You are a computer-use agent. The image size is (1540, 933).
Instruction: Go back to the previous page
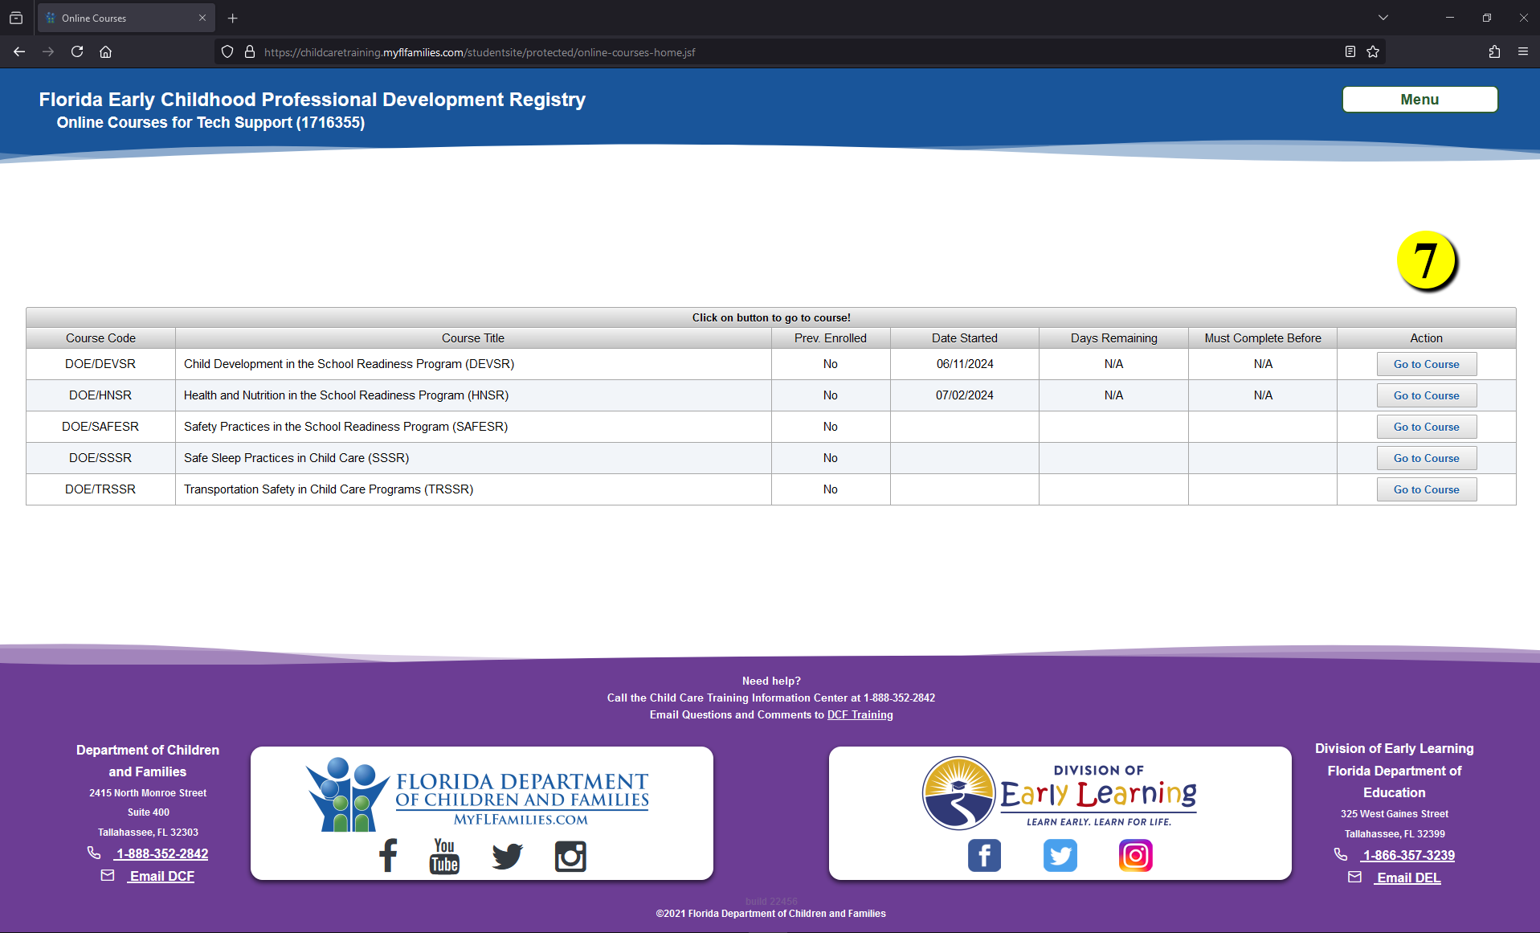[x=19, y=51]
